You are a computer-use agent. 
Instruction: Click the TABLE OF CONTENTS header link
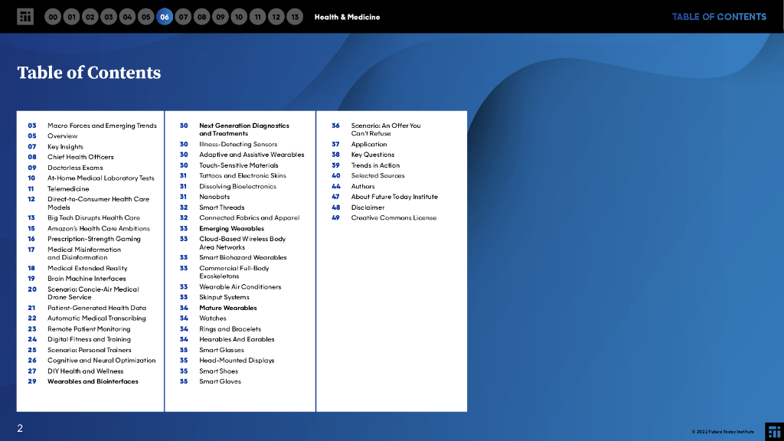pos(718,17)
